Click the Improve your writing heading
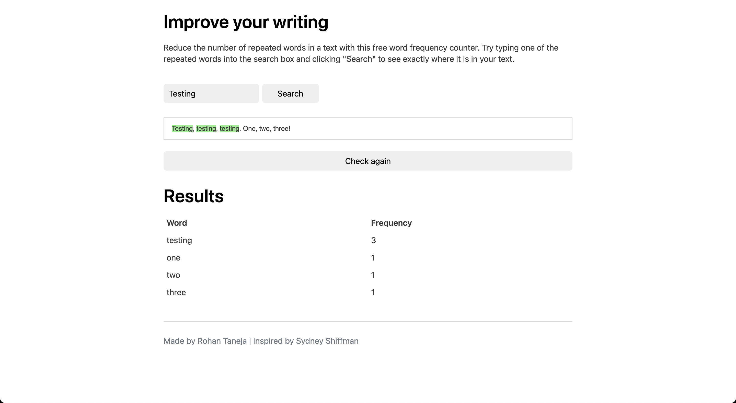 (246, 22)
